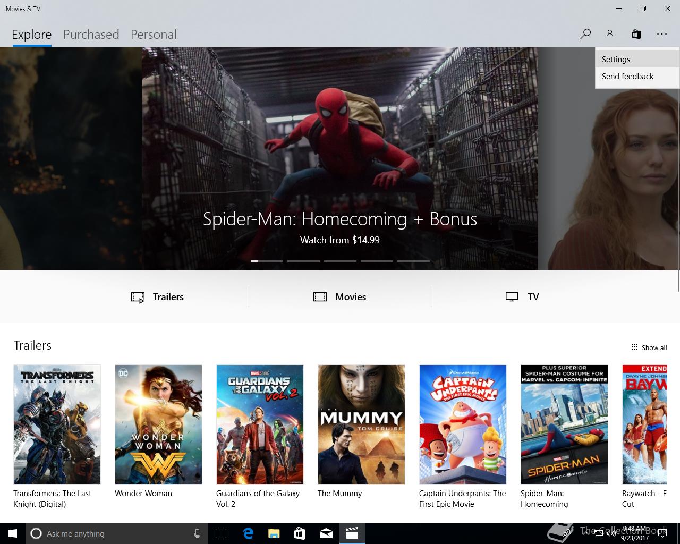Jump to the third carousel slide indicator
This screenshot has width=680, height=544.
pos(340,261)
